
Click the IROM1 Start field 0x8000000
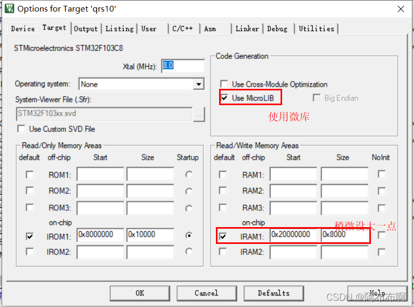[100, 235]
